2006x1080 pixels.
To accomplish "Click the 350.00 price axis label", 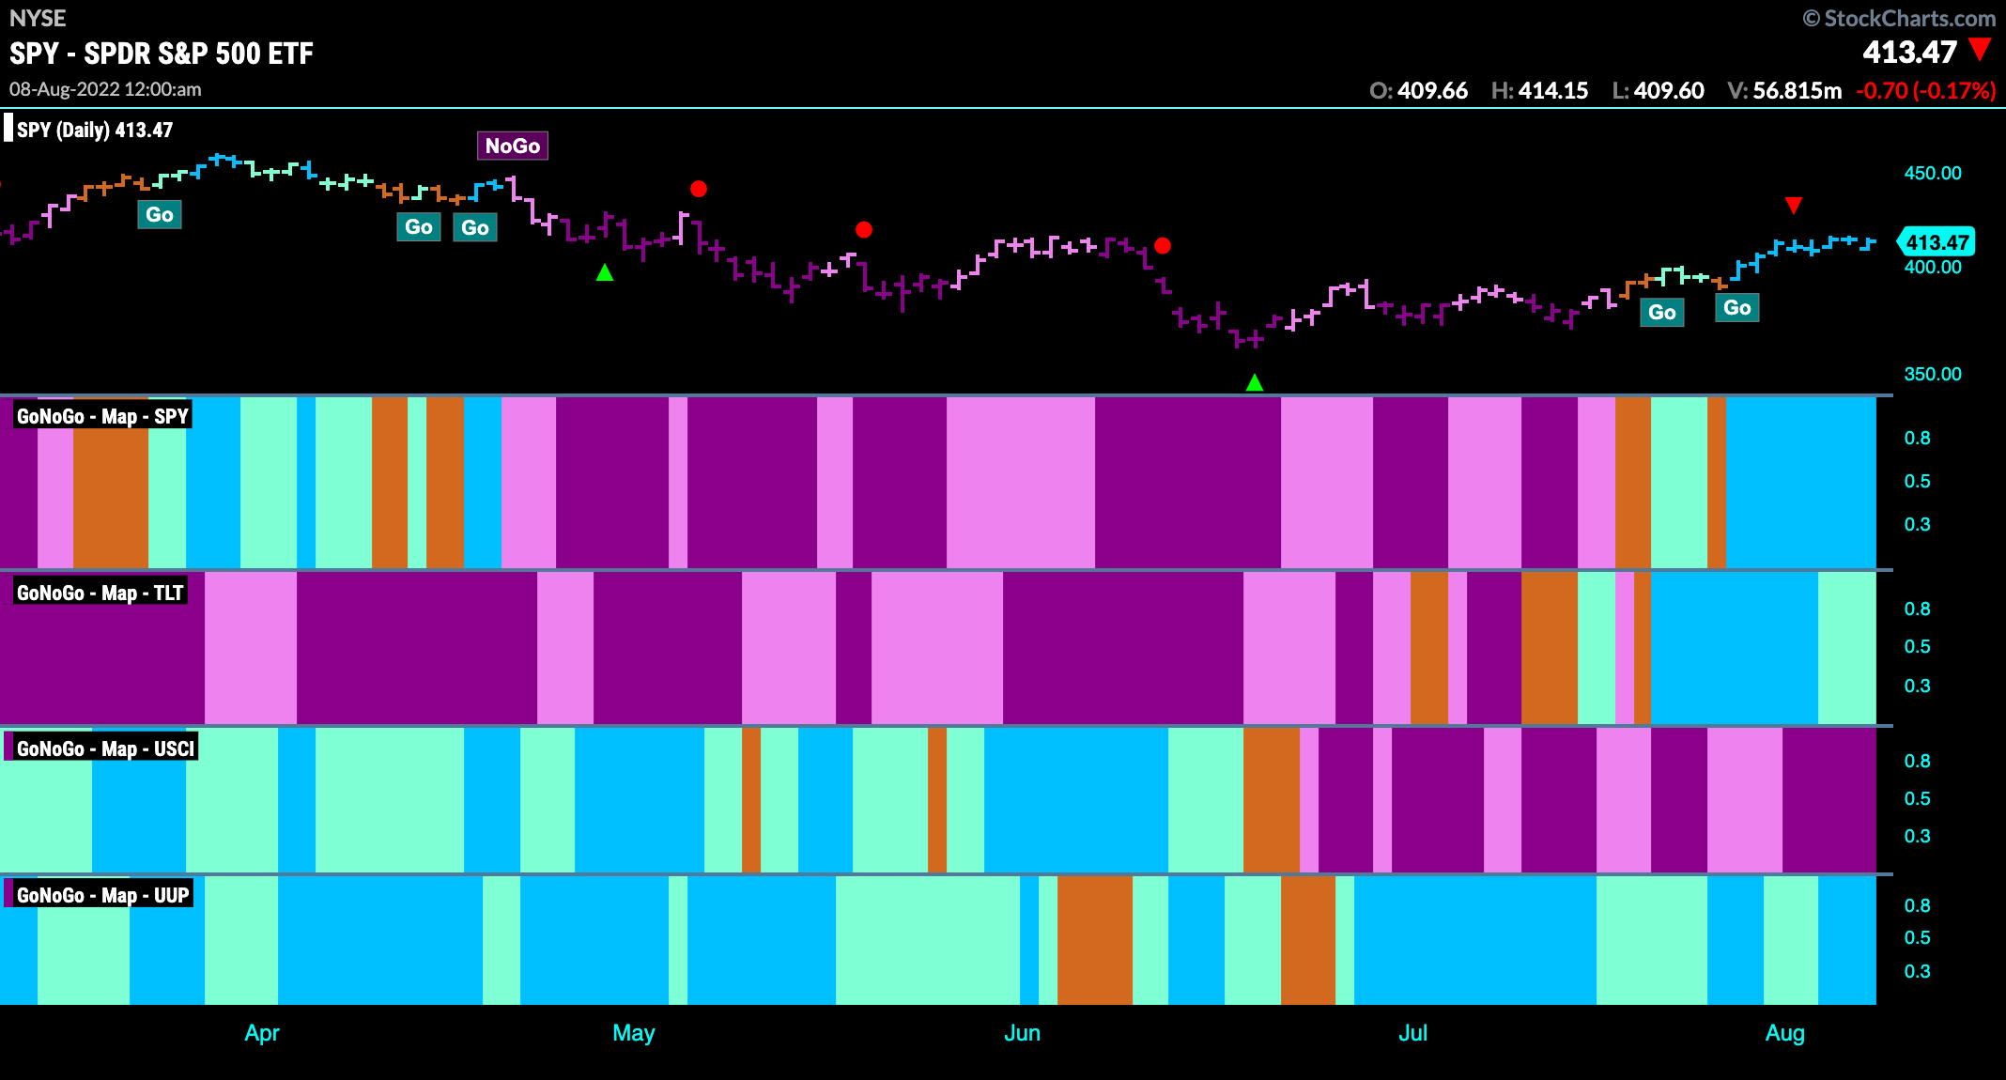I will (x=1933, y=374).
